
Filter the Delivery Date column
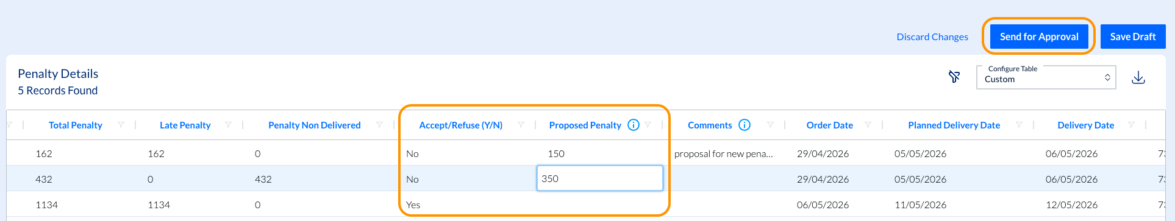1131,125
